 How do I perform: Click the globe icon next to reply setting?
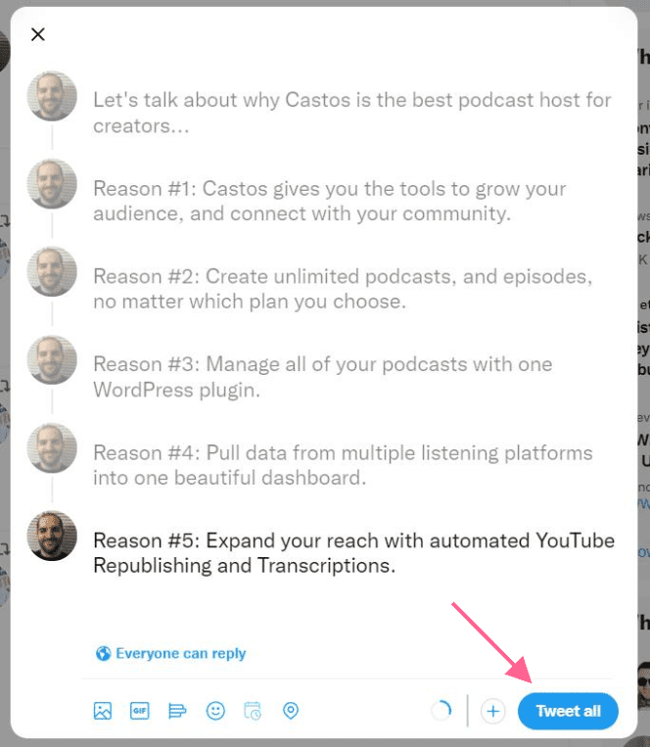(103, 654)
